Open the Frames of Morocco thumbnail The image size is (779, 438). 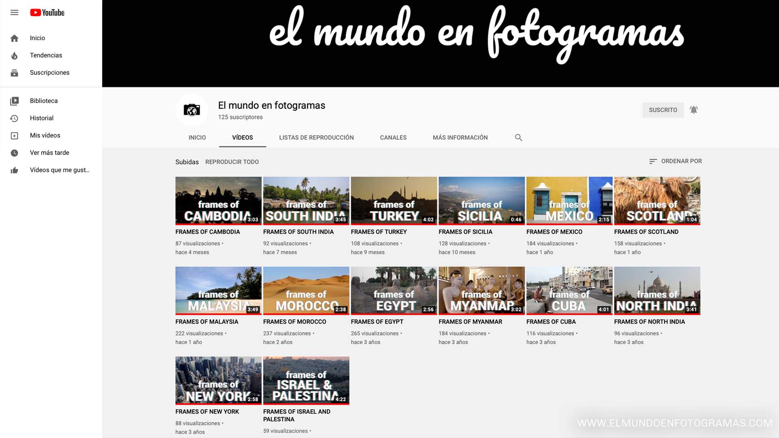306,291
